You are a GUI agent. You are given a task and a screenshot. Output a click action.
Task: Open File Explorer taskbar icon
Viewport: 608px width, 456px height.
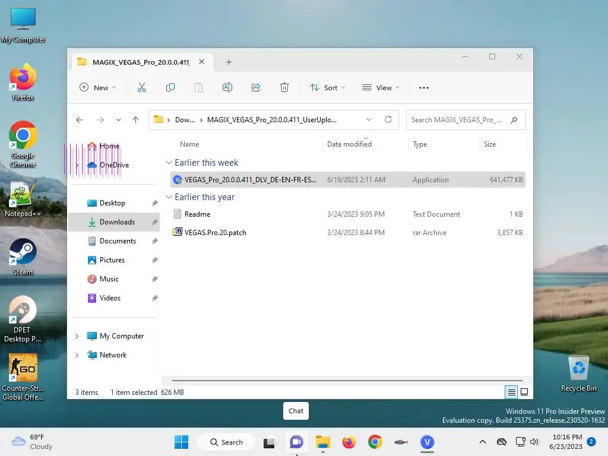322,442
